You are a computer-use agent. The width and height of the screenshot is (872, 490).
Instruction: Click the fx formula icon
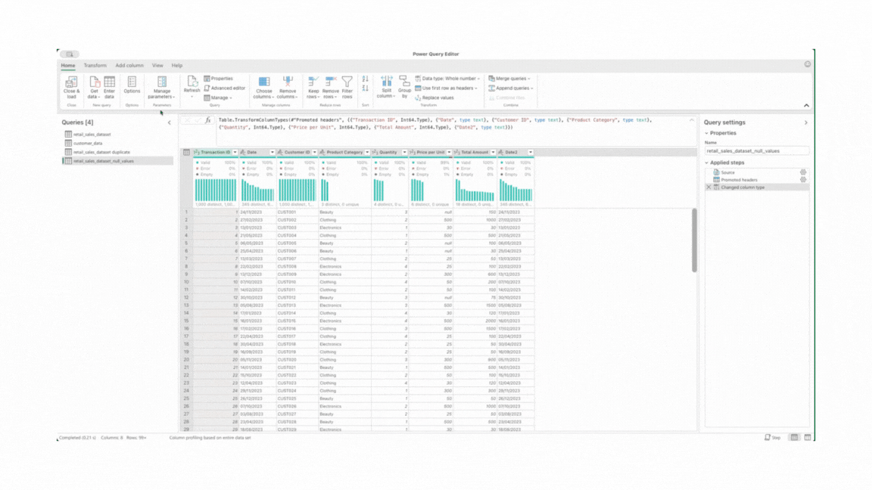(x=208, y=120)
